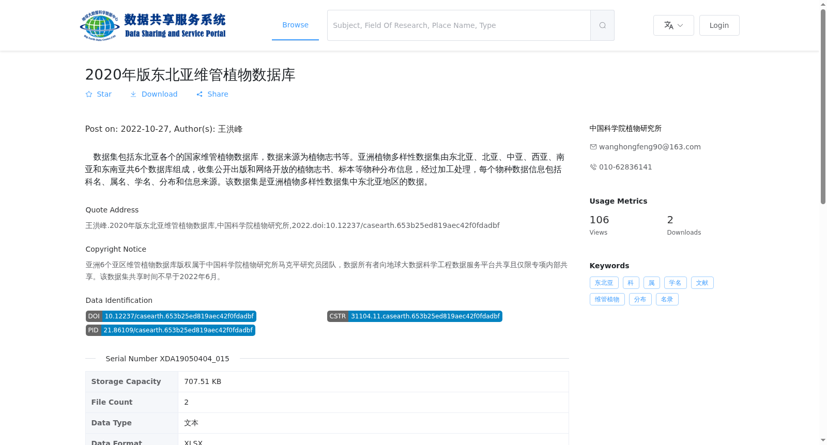Select the 维管植物 keyword tag
The image size is (827, 445).
pos(607,299)
